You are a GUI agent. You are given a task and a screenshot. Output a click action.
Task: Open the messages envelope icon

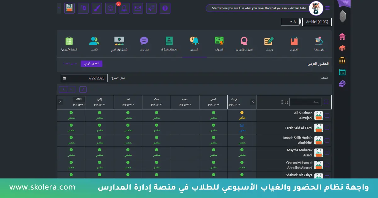pos(137,8)
